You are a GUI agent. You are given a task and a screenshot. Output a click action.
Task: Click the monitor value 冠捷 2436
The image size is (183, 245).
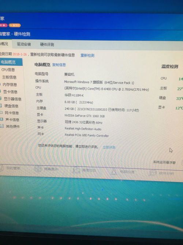pos(83,122)
